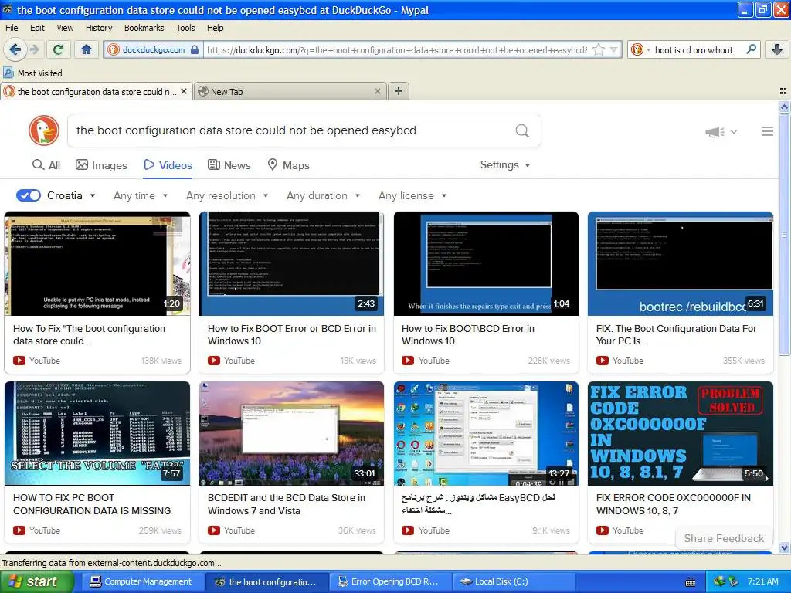Click the YouTube icon under BCDEDIT video
Image resolution: width=791 pixels, height=593 pixels.
(214, 530)
